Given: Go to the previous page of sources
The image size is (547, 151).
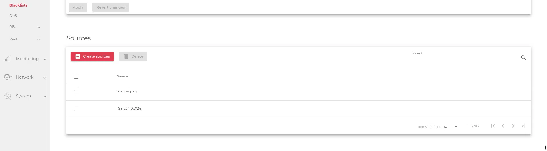Looking at the screenshot, I should (x=503, y=126).
